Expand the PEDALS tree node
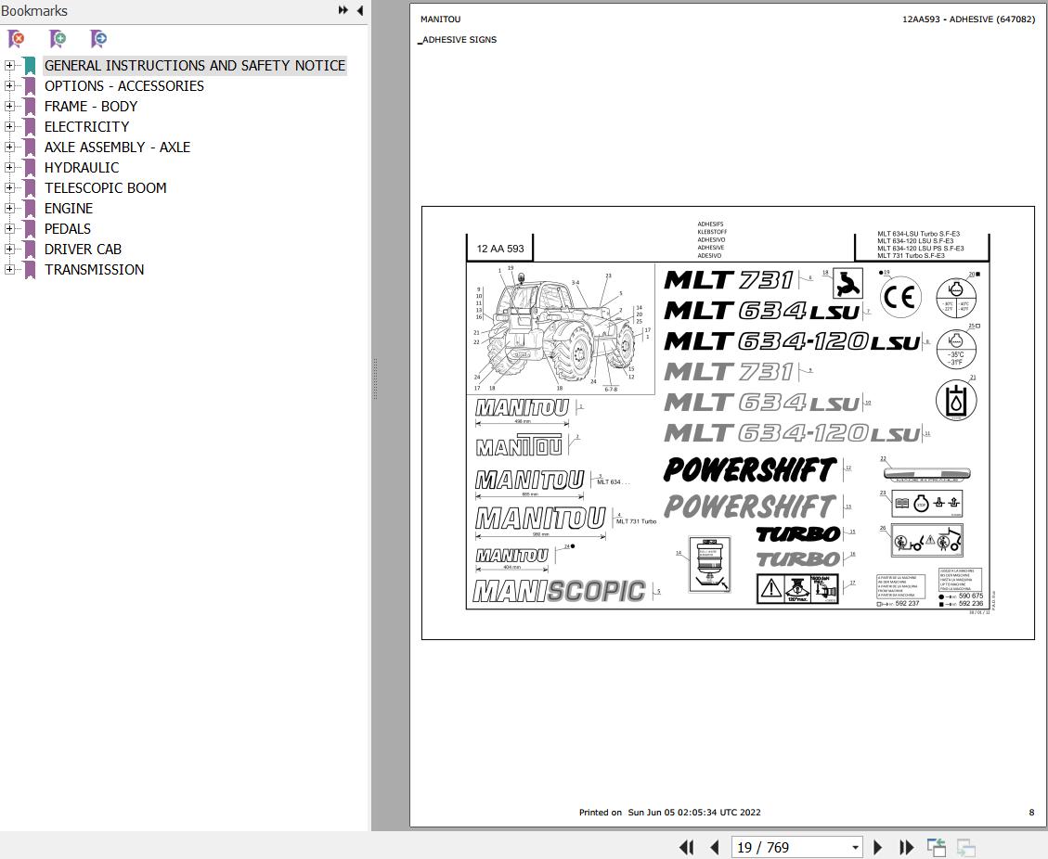Viewport: 1048px width, 859px height. [x=9, y=228]
